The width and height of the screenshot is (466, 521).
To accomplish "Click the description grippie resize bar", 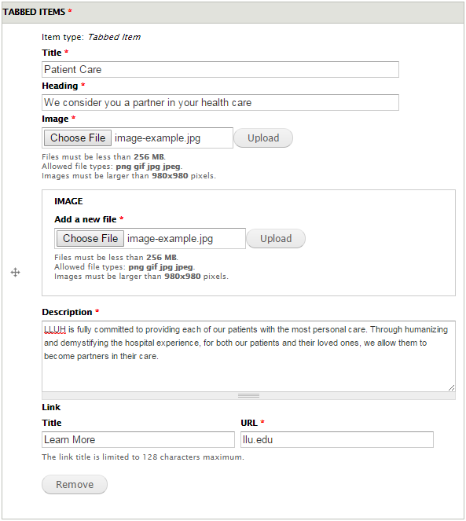I will (x=248, y=396).
